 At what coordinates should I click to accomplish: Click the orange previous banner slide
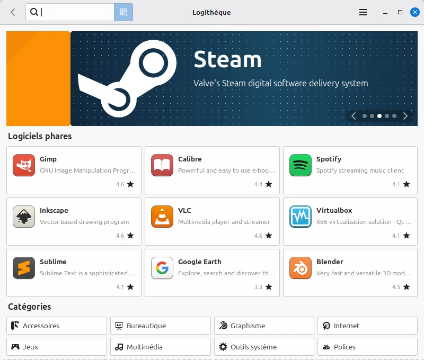coord(38,78)
